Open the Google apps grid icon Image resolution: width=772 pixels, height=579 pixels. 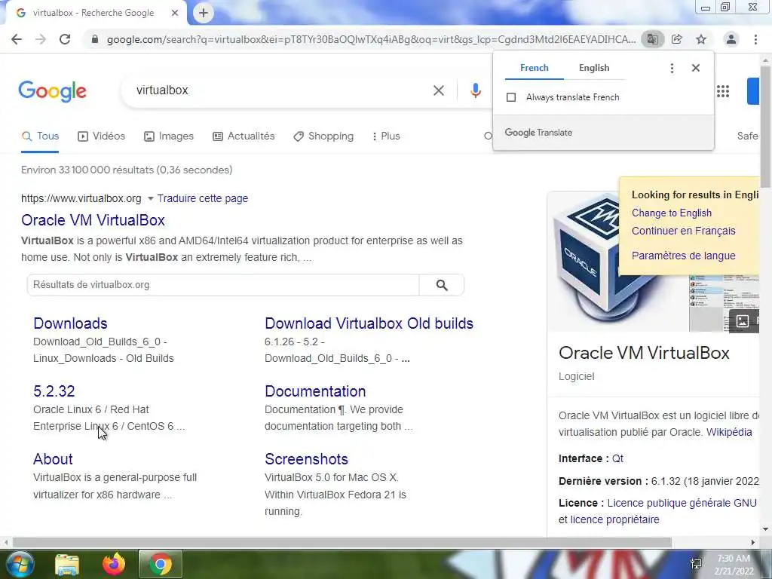coord(723,91)
